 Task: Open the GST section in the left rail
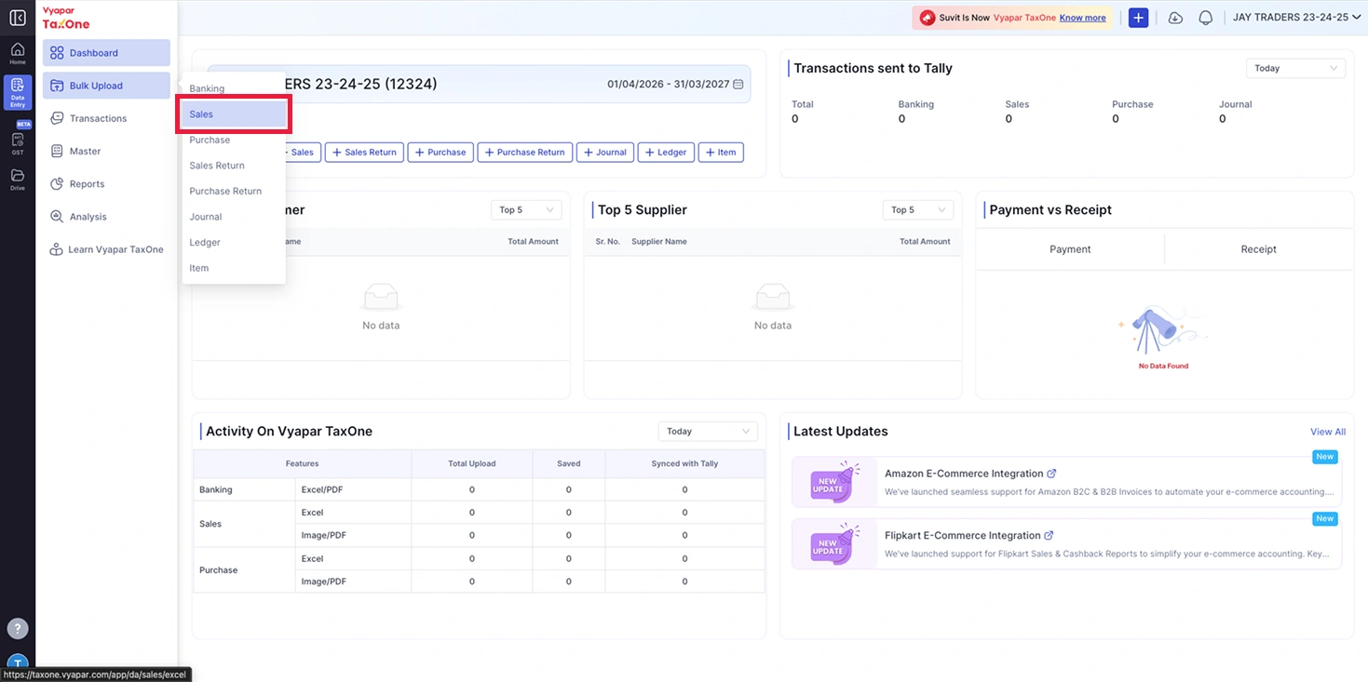pyautogui.click(x=18, y=142)
